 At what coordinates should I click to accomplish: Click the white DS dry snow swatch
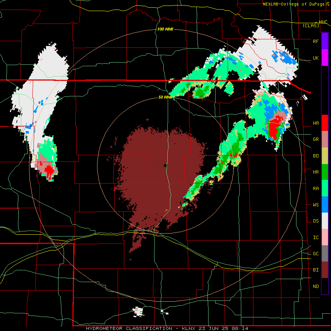(x=325, y=221)
